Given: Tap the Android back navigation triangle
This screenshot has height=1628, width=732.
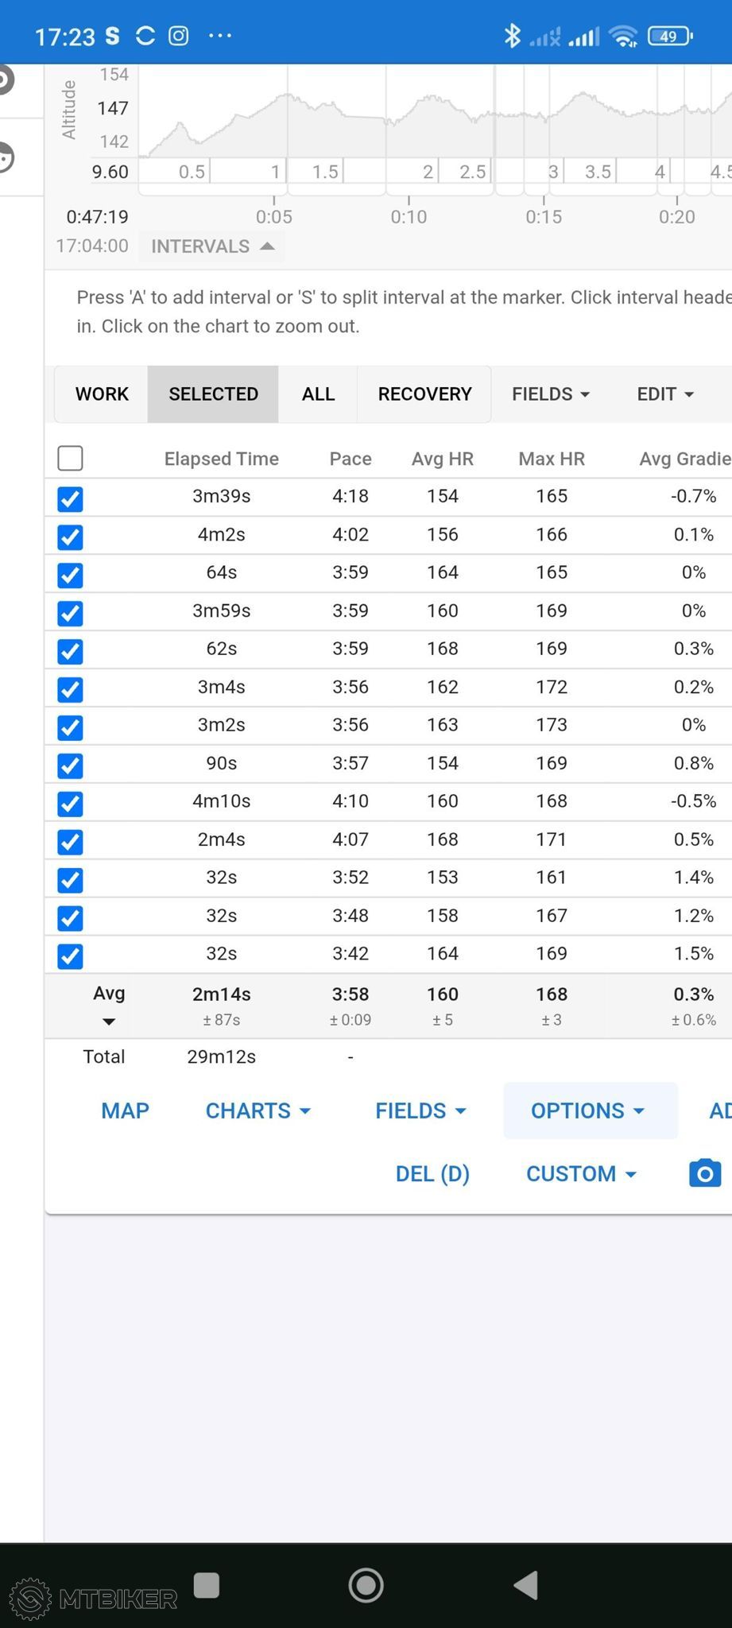Looking at the screenshot, I should tap(526, 1585).
